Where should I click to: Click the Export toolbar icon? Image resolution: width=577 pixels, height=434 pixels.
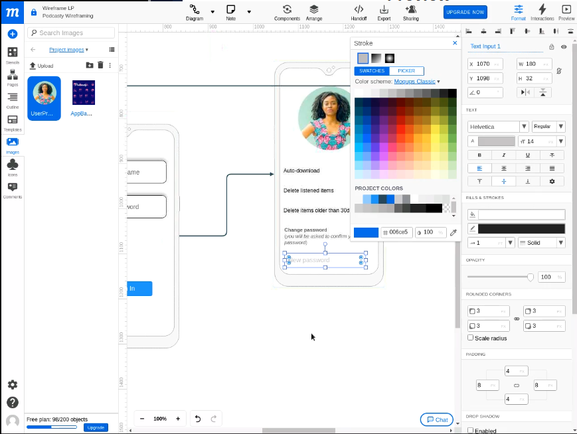pos(384,13)
